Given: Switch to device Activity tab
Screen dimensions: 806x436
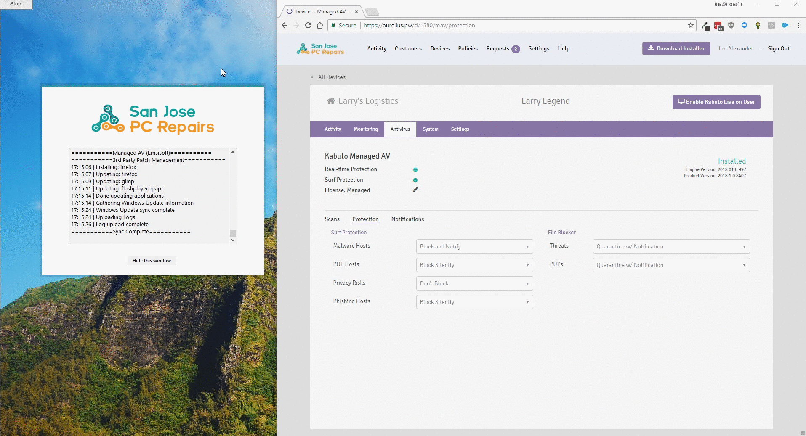Looking at the screenshot, I should click(x=333, y=129).
